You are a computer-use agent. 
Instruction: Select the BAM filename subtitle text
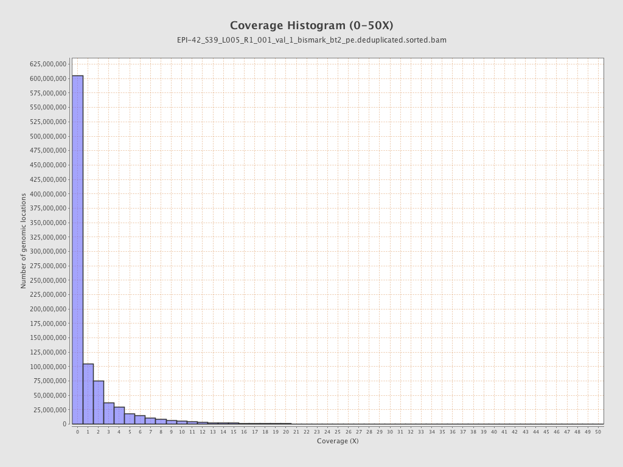[x=311, y=40]
